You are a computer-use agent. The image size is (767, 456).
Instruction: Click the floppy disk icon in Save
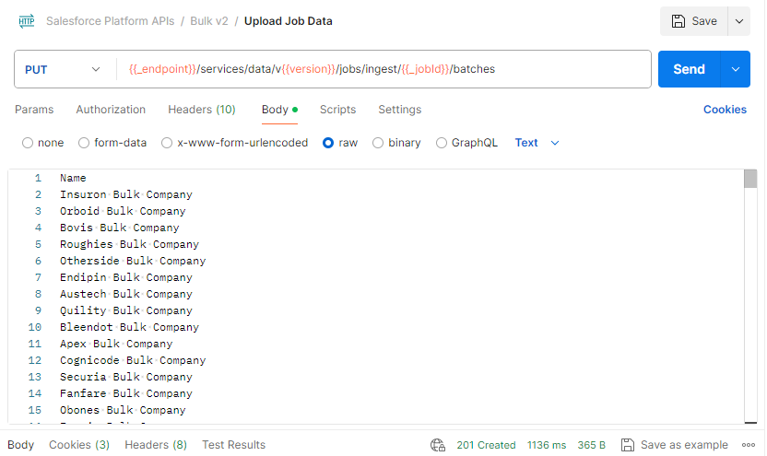[678, 21]
